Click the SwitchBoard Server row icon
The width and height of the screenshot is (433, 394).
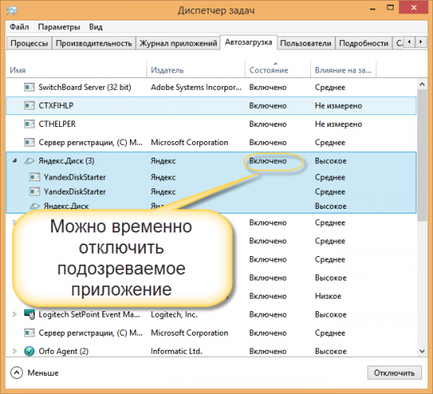(x=30, y=87)
